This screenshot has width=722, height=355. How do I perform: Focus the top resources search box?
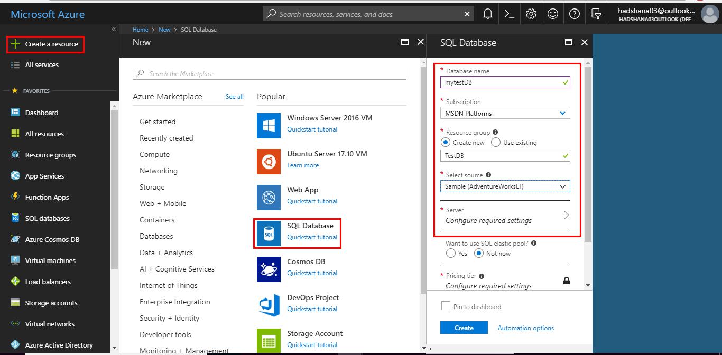point(368,14)
